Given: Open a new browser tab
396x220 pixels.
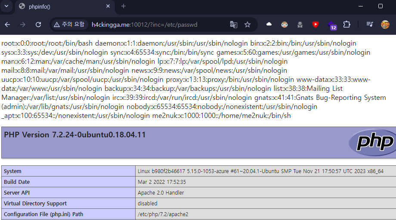Looking at the screenshot, I should pos(124,6).
